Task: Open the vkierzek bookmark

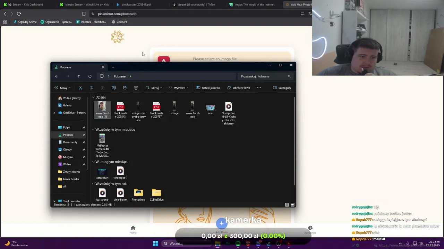Action: click(x=91, y=22)
